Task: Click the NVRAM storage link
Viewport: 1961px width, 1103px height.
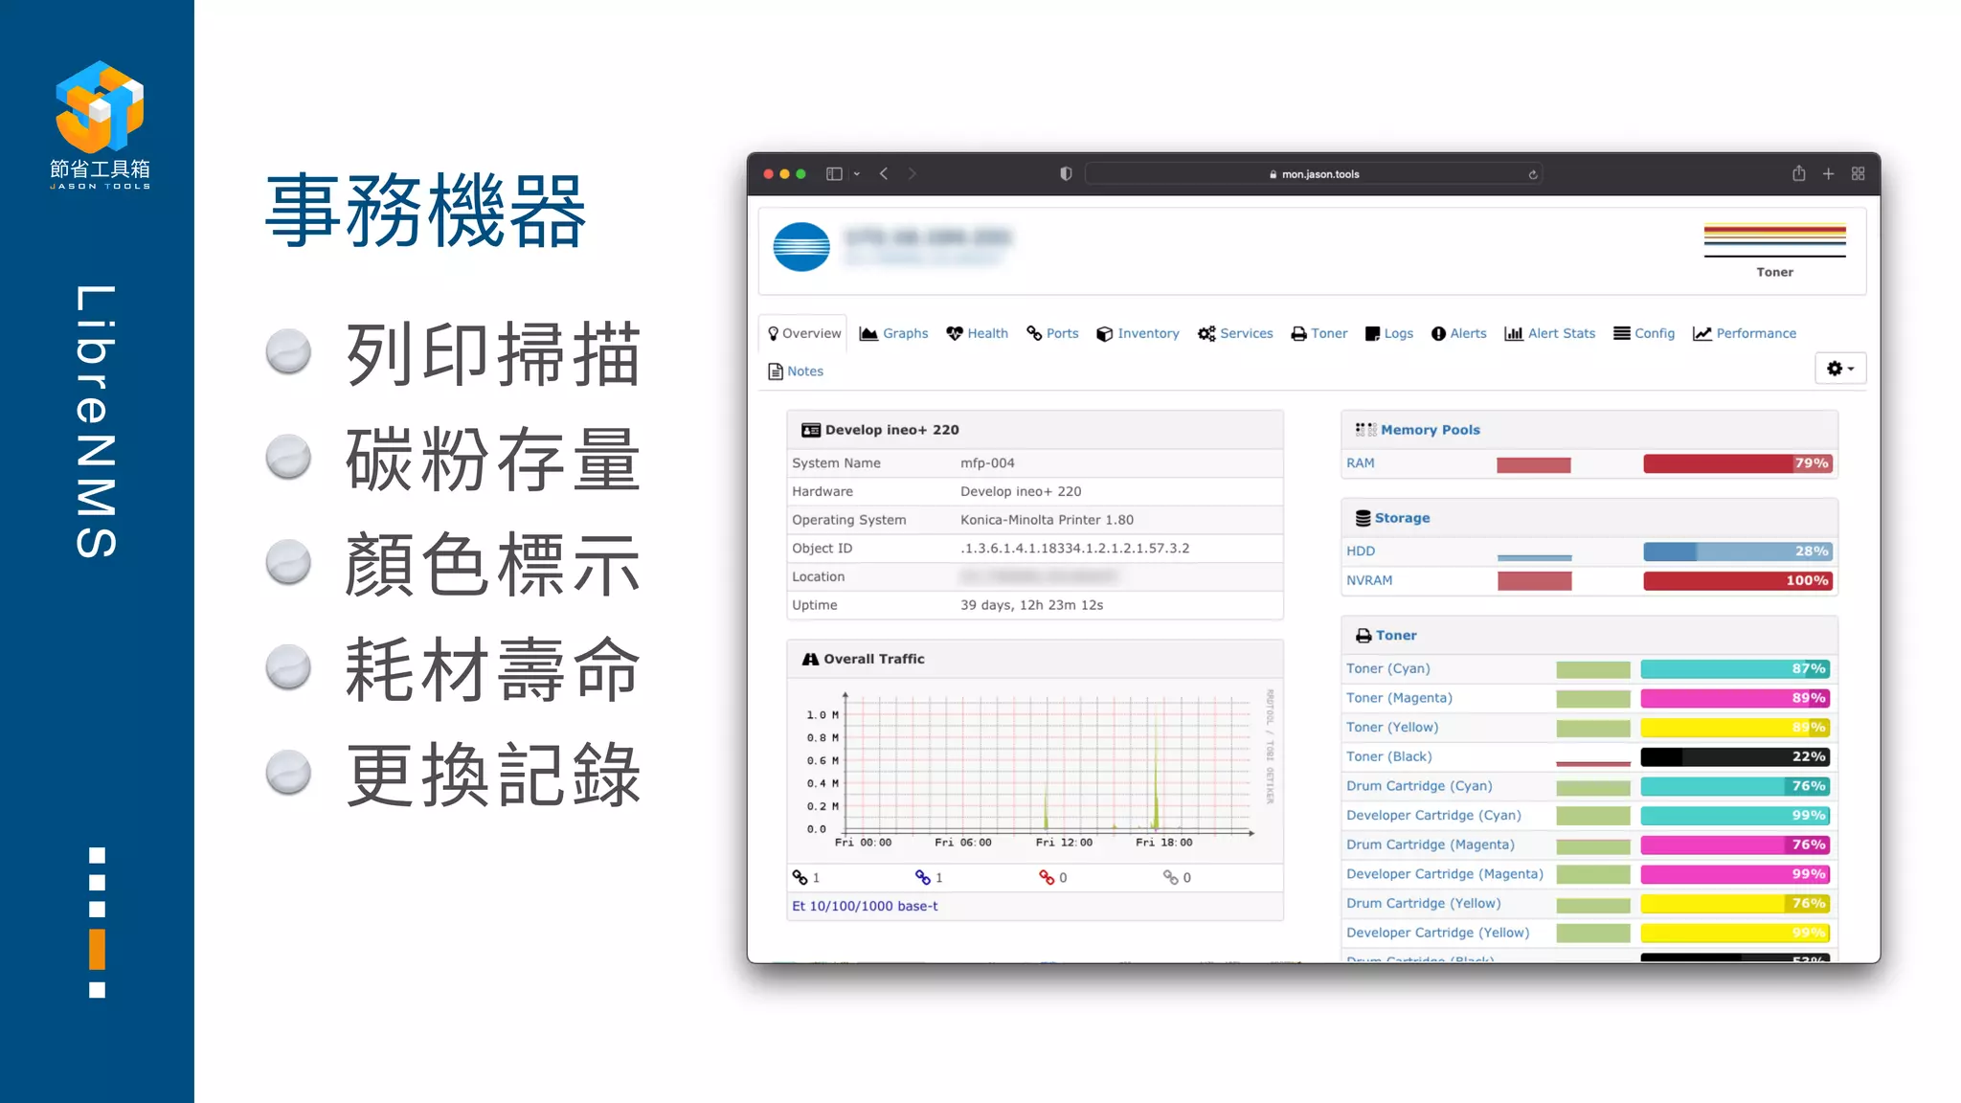Action: [1369, 580]
